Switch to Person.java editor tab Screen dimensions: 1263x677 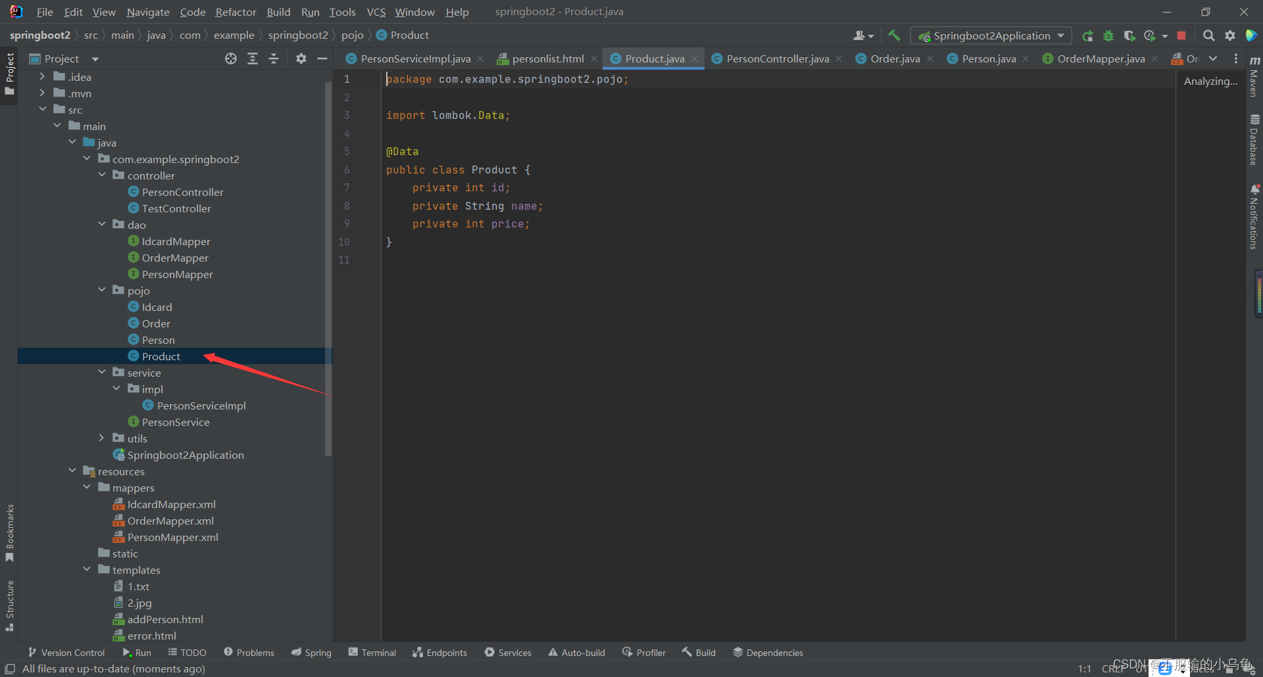(x=989, y=58)
